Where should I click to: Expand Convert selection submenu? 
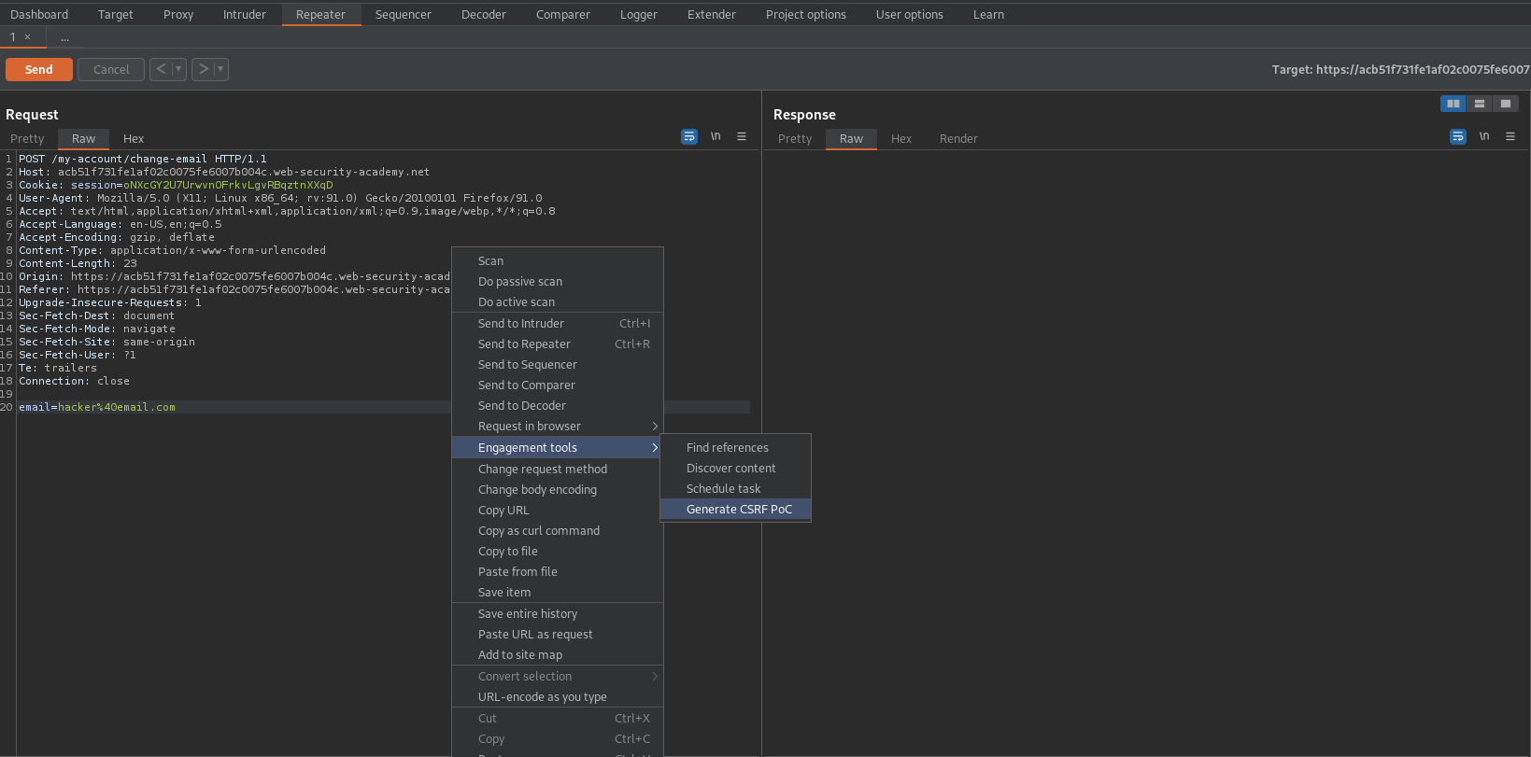click(558, 677)
